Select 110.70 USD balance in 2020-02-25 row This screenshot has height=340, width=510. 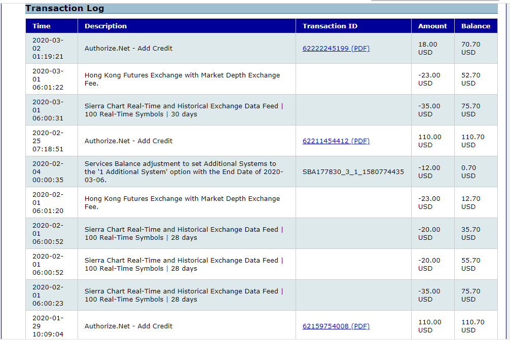point(472,141)
